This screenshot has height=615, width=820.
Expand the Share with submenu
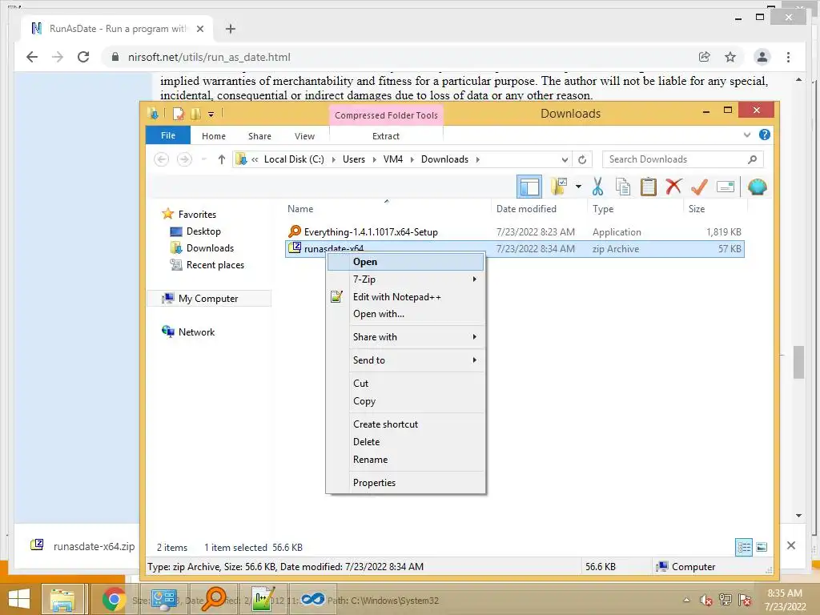(x=406, y=337)
